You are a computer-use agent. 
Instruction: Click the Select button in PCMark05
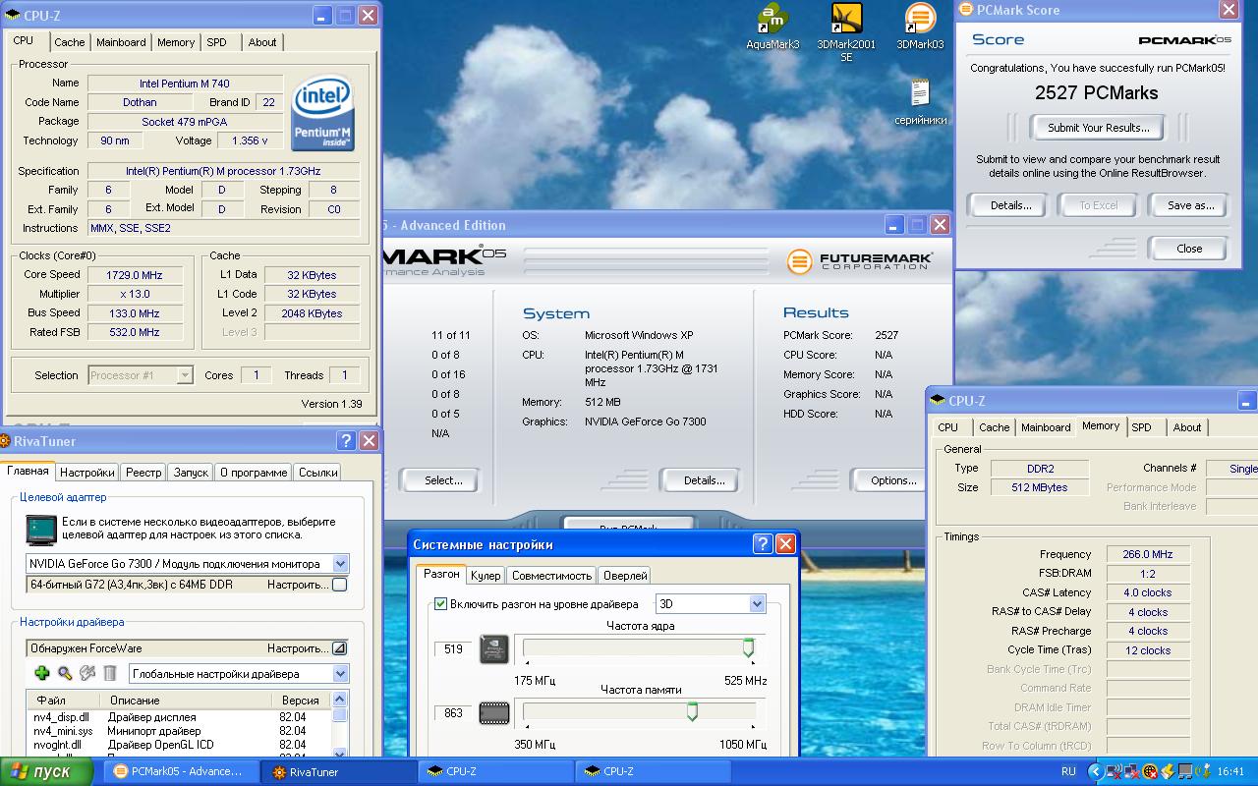point(443,480)
